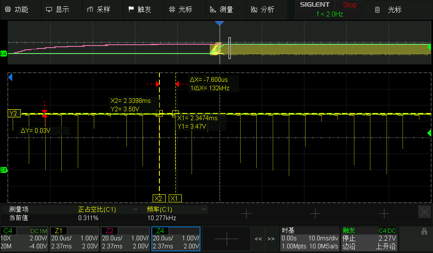Open the 时基 (Timebase) settings box

[310, 239]
